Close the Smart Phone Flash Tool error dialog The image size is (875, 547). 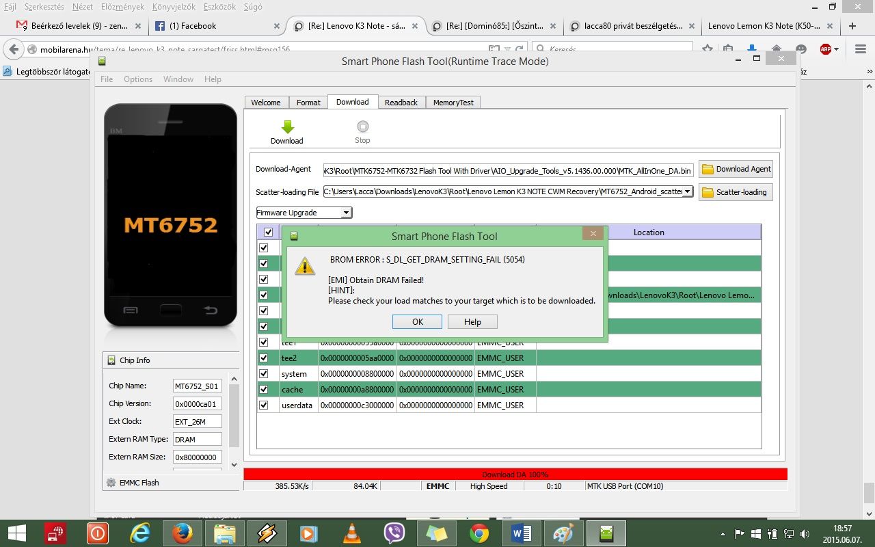coord(593,234)
